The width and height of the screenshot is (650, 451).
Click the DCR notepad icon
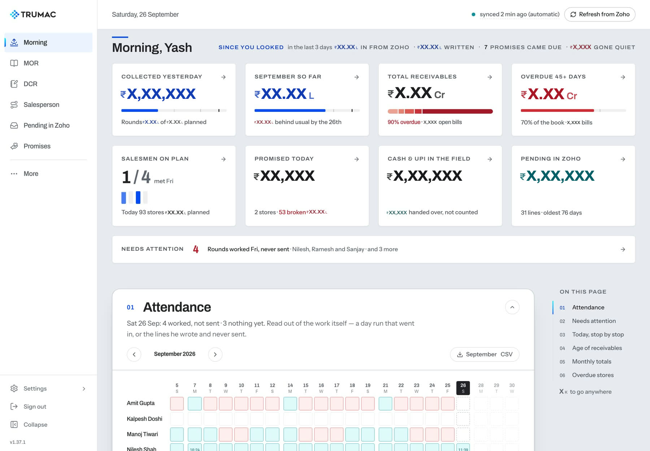[14, 84]
